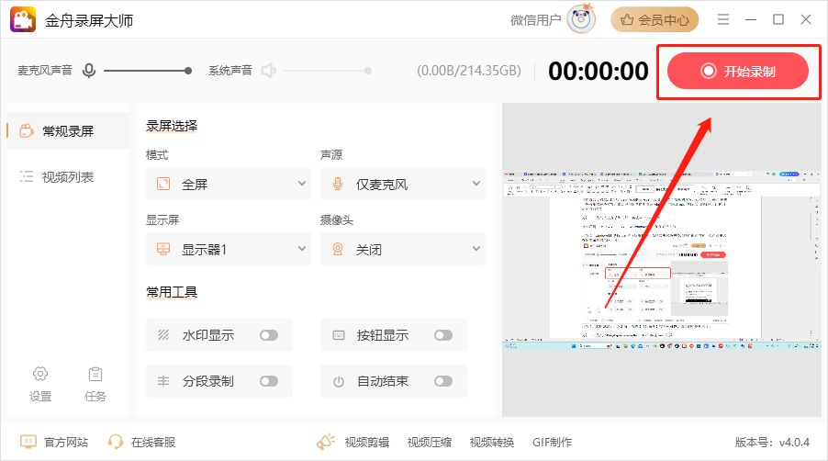Click the 微信用户 username text
828x461 pixels.
tap(535, 20)
